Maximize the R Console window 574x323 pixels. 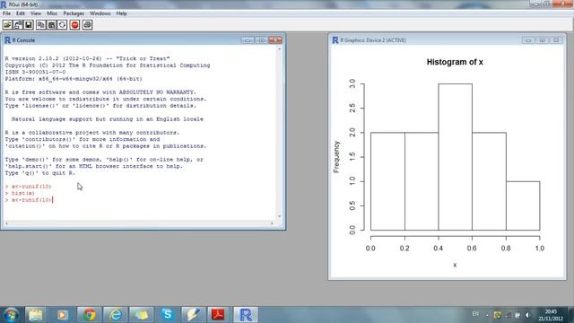coord(261,39)
